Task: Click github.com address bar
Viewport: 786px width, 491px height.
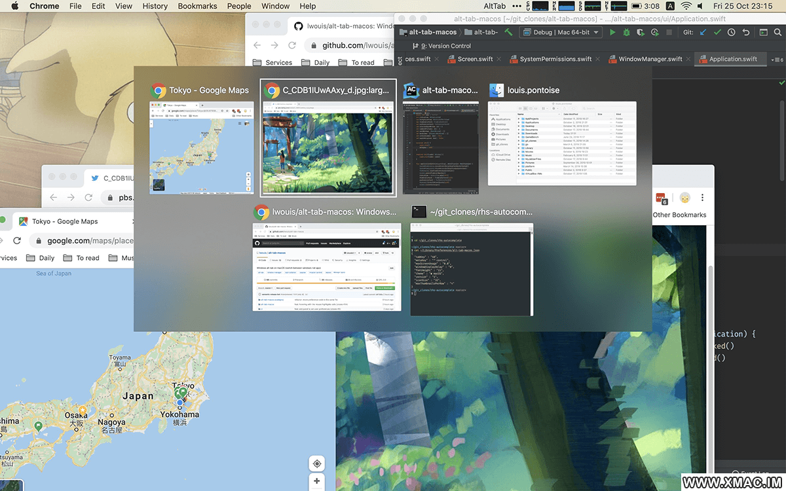Action: [348, 45]
